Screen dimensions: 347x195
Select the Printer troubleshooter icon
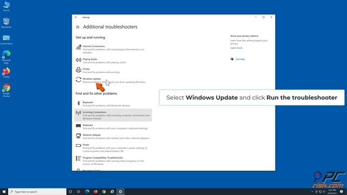[x=79, y=70]
